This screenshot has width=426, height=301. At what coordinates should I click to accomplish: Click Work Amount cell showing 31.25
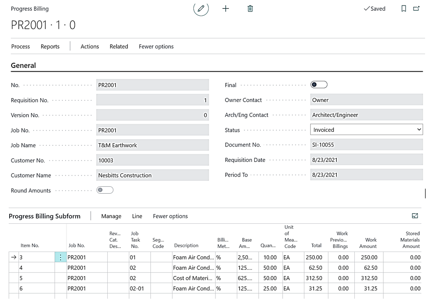pyautogui.click(x=369, y=288)
